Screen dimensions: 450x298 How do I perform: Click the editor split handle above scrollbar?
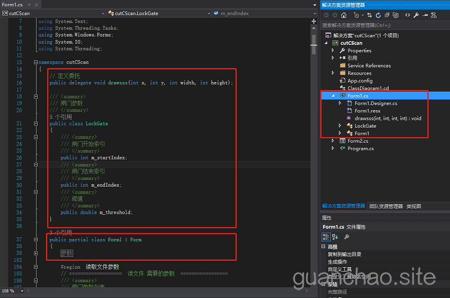tap(314, 21)
